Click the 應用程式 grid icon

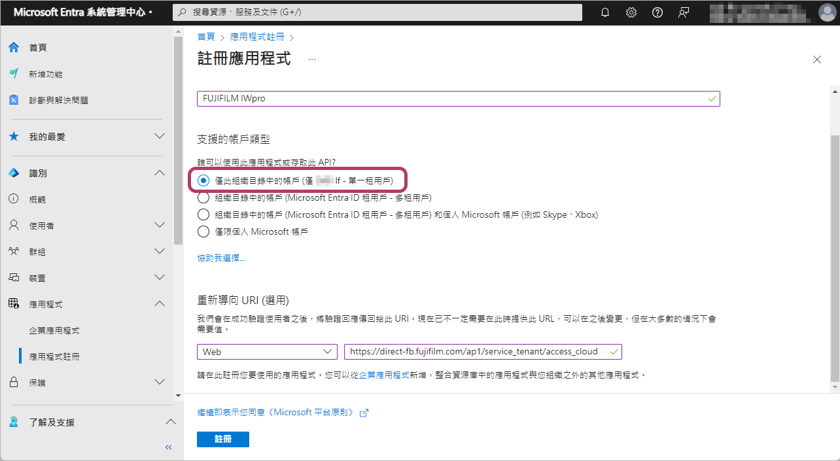pos(14,304)
